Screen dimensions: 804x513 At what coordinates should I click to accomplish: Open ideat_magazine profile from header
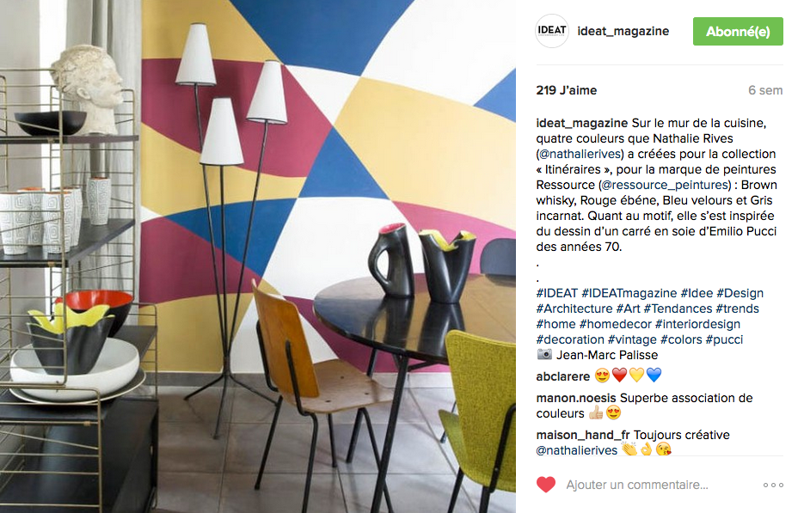click(623, 31)
